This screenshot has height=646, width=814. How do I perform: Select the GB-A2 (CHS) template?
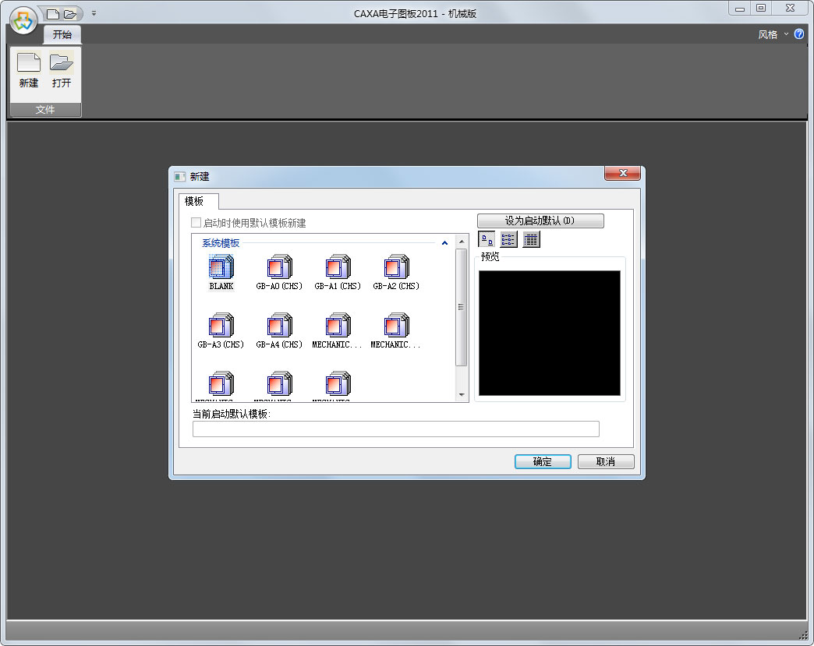pyautogui.click(x=396, y=273)
